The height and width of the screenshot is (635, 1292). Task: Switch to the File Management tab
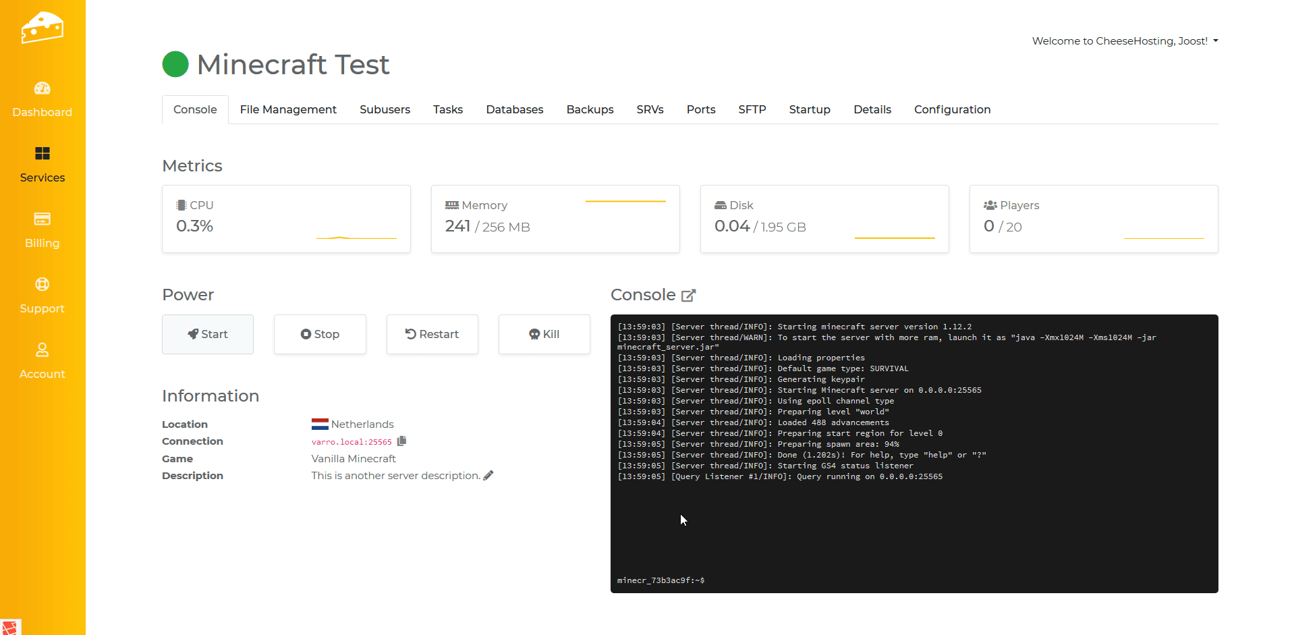[288, 109]
